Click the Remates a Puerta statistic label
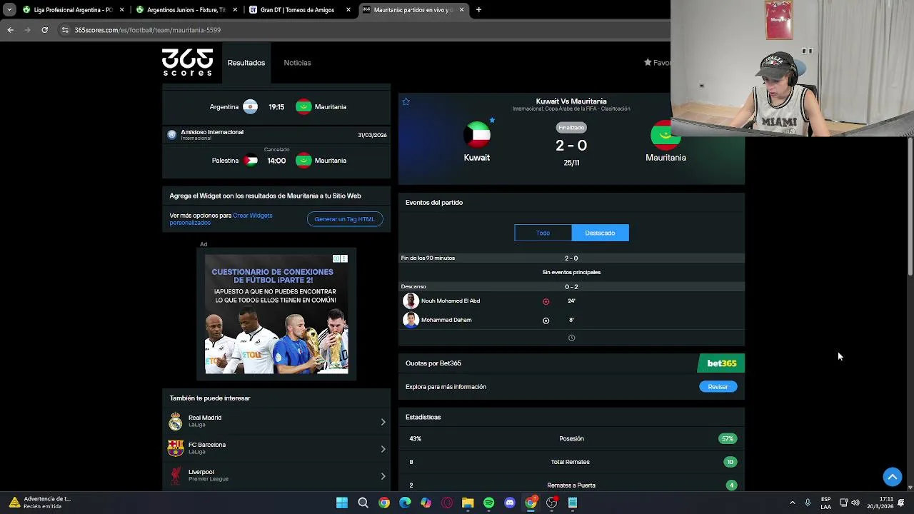 pos(571,485)
